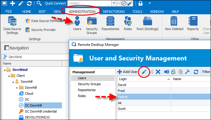Click the Add User button
Image resolution: width=211 pixels, height=120 pixels.
click(x=127, y=72)
